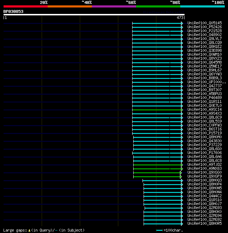Click the white query sequence bar
Image resolution: width=228 pixels, height=233 pixels.
point(94,15)
